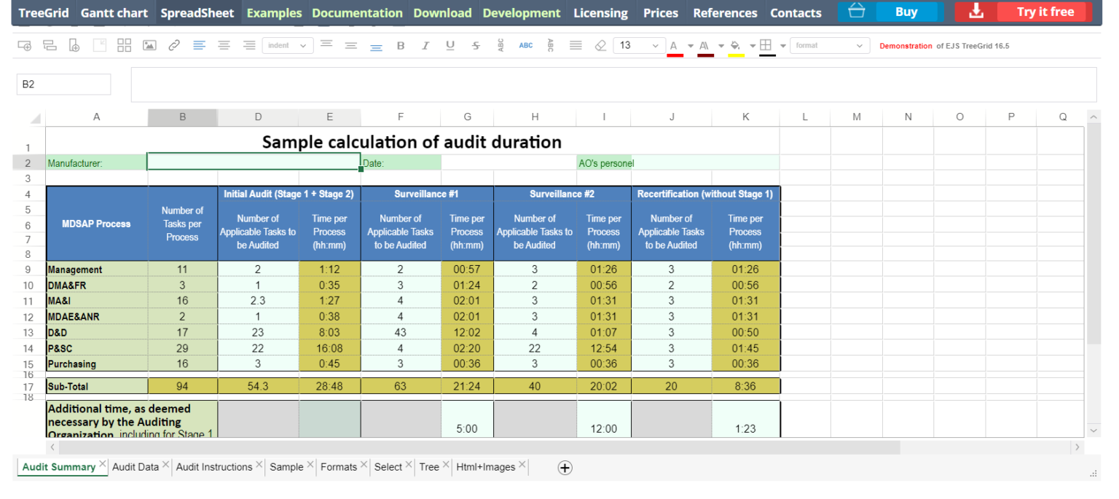Toggle bold formatting on the cell

coord(401,44)
